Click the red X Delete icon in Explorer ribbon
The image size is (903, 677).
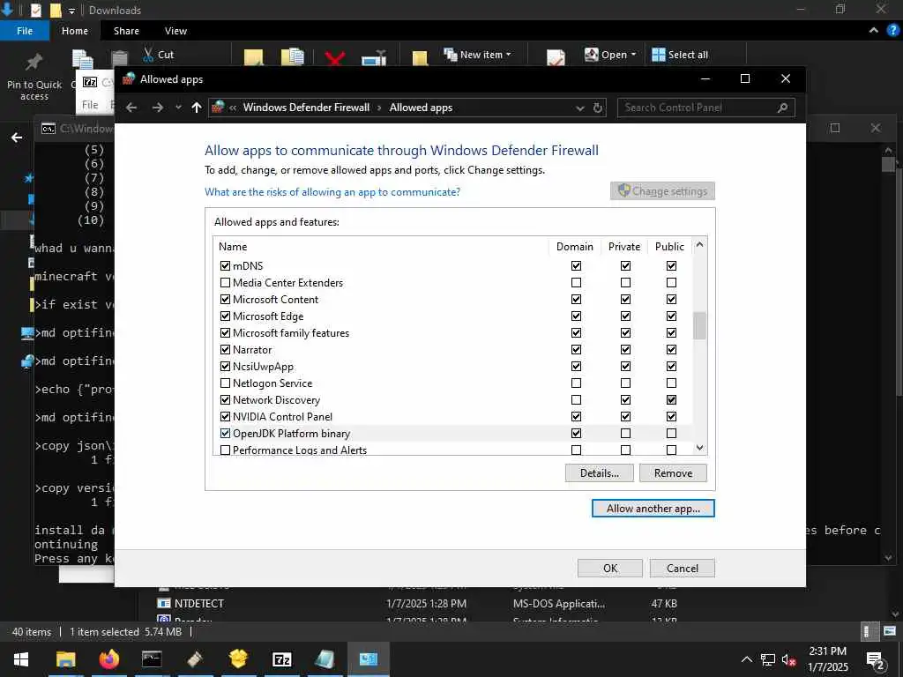(x=334, y=57)
